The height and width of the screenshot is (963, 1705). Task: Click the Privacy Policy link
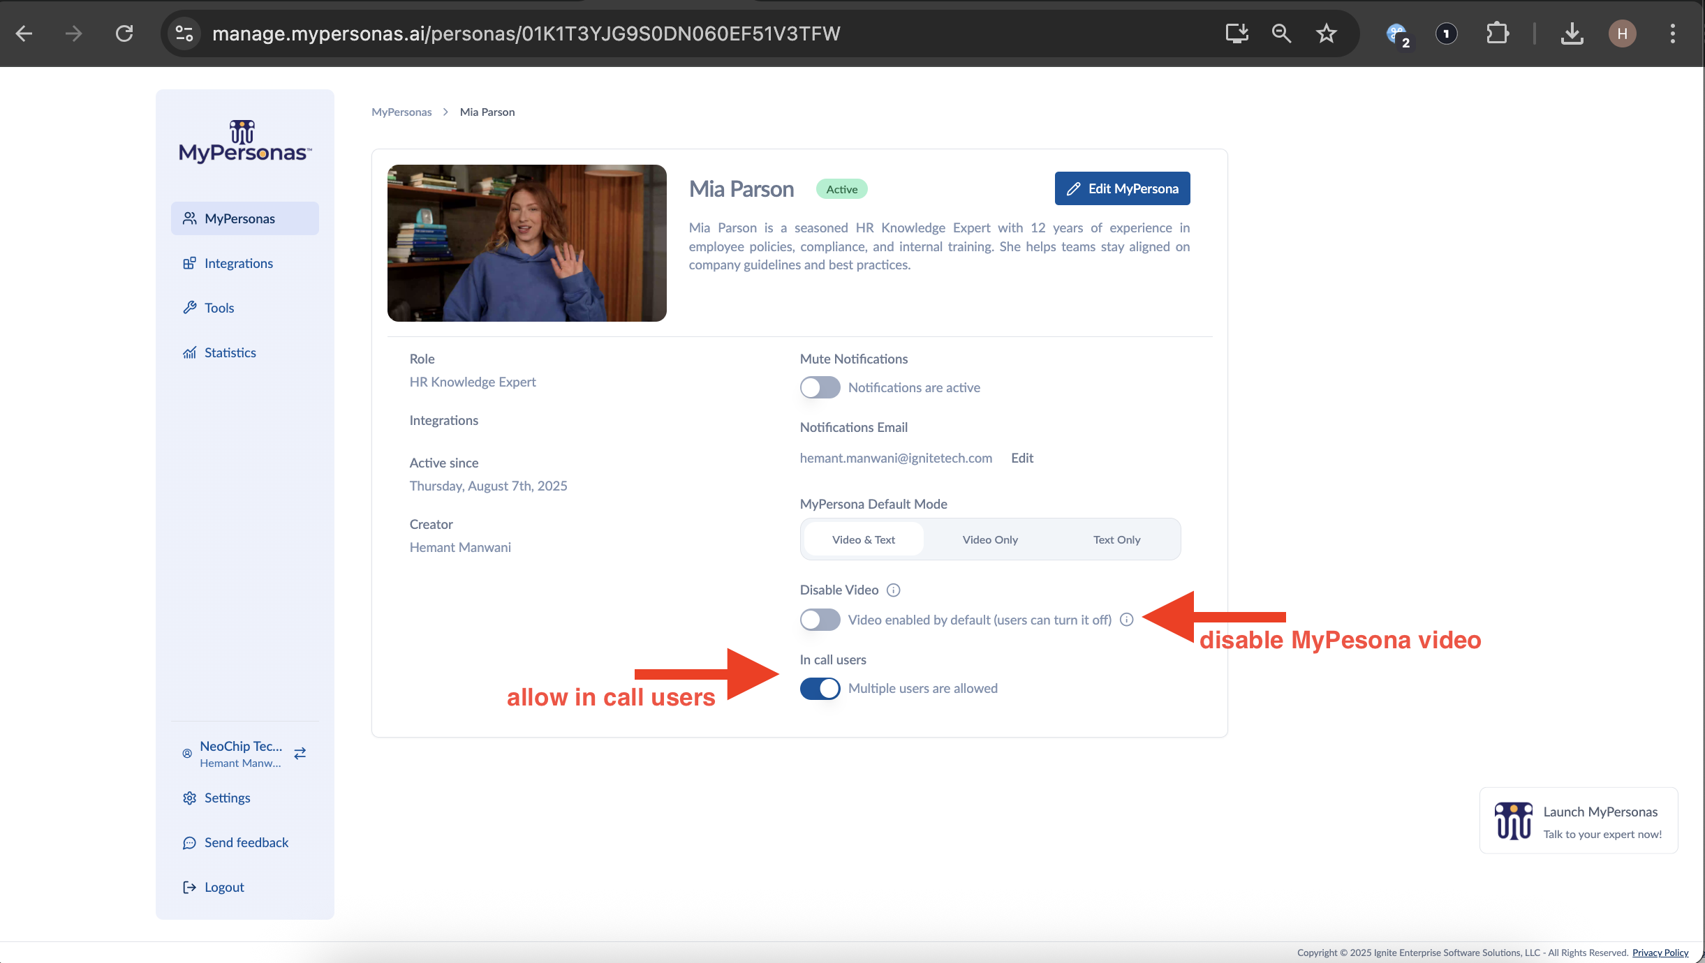[1660, 953]
